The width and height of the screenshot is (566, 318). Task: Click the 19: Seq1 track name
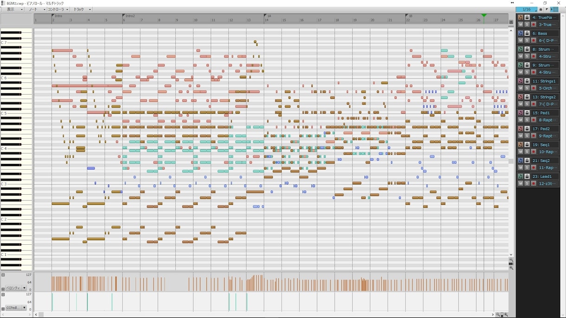tap(545, 145)
